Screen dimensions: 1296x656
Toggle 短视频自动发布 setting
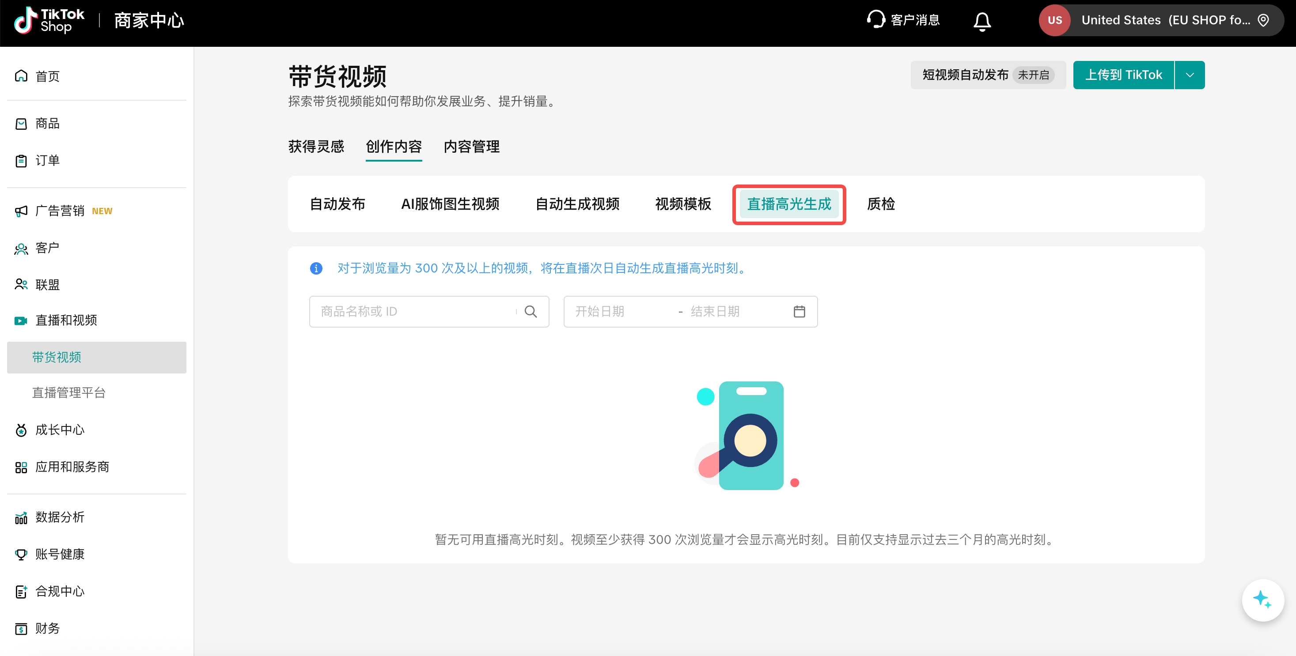(988, 75)
